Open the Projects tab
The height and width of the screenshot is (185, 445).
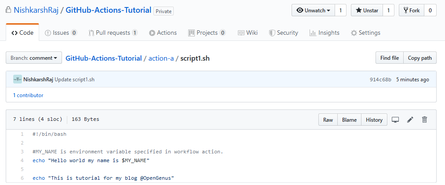point(207,33)
